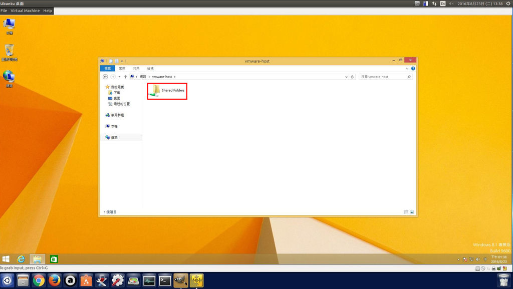This screenshot has width=513, height=289.
Task: Open the Shared Folders network folder
Action: (167, 91)
